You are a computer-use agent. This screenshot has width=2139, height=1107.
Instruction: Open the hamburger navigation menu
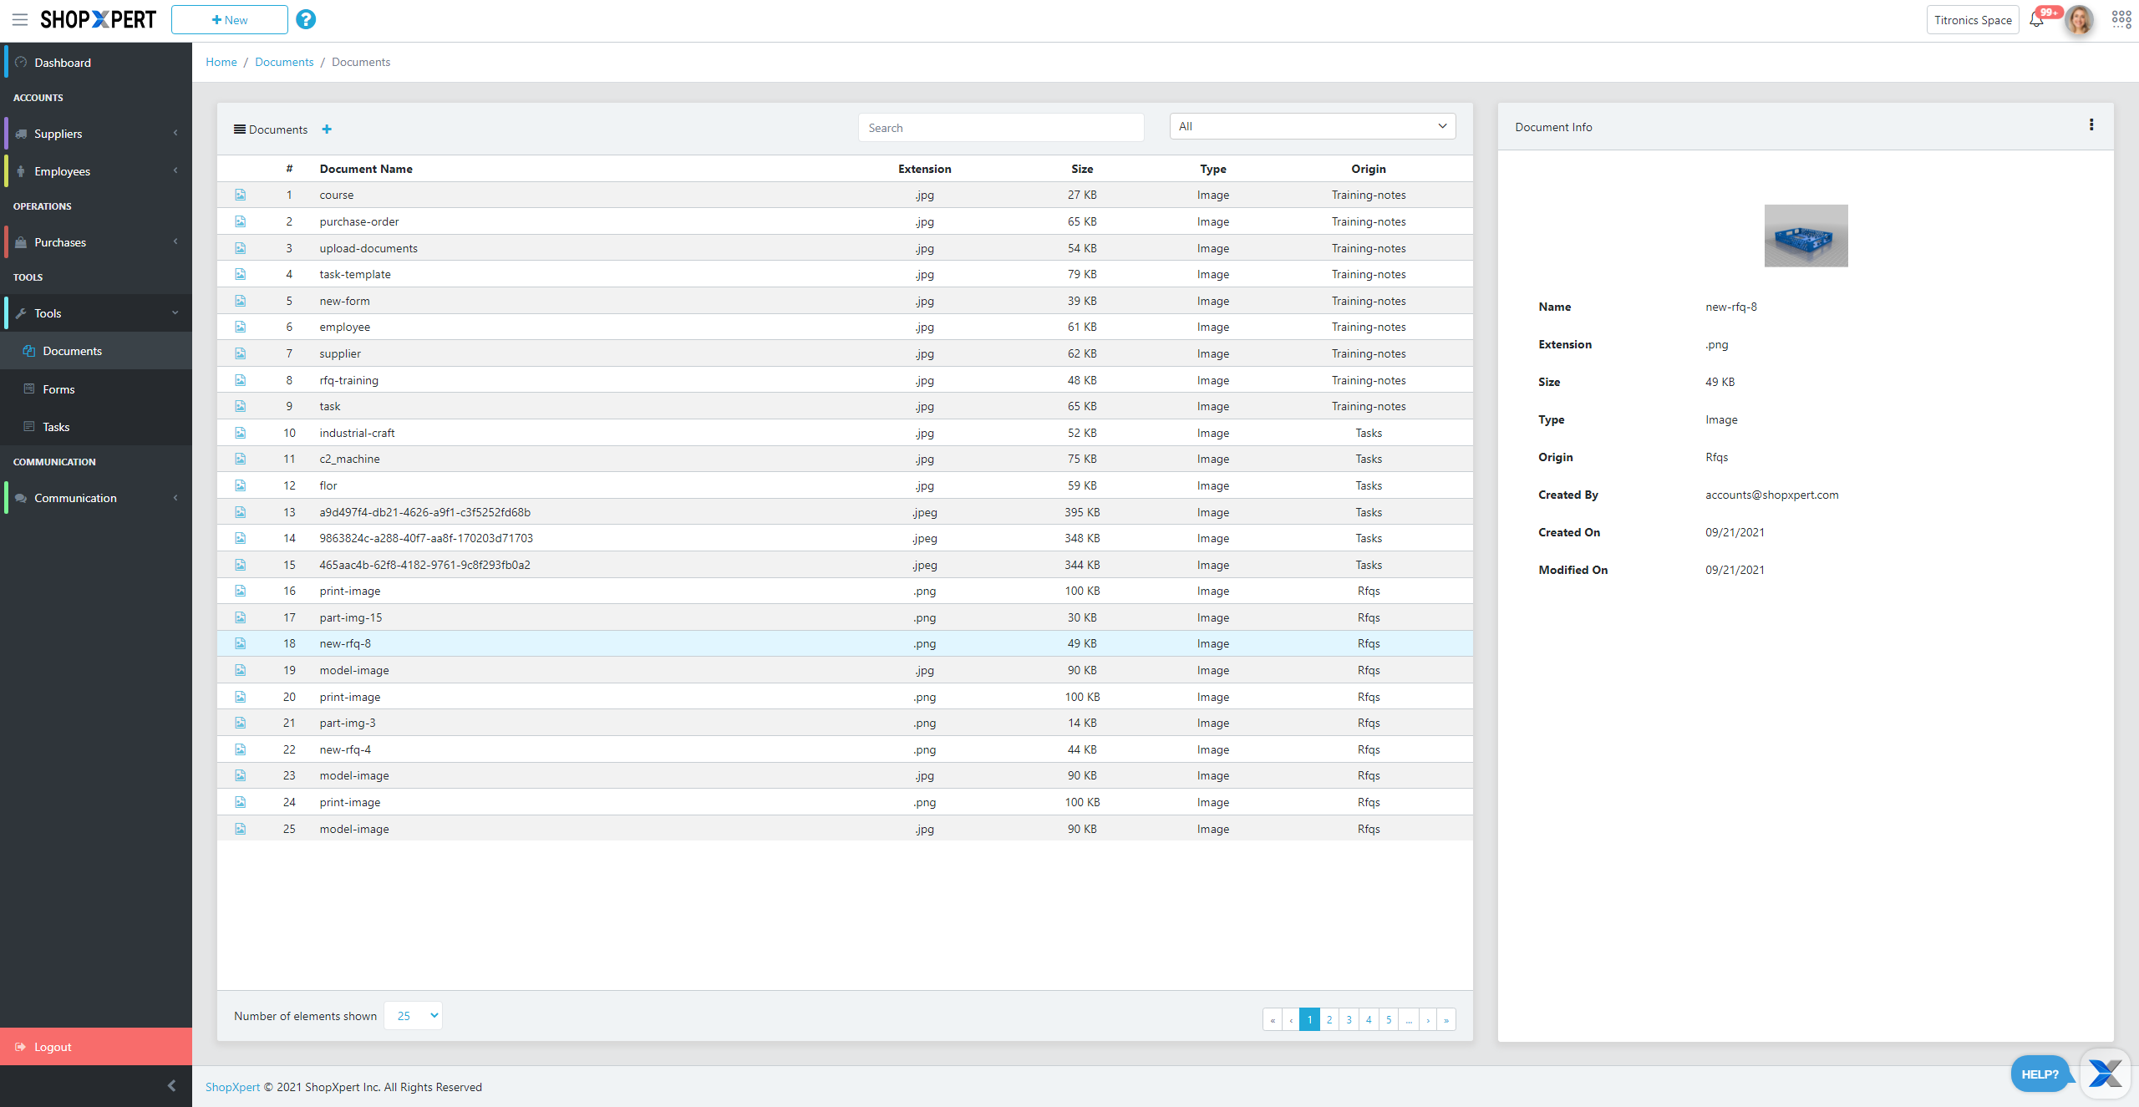20,19
